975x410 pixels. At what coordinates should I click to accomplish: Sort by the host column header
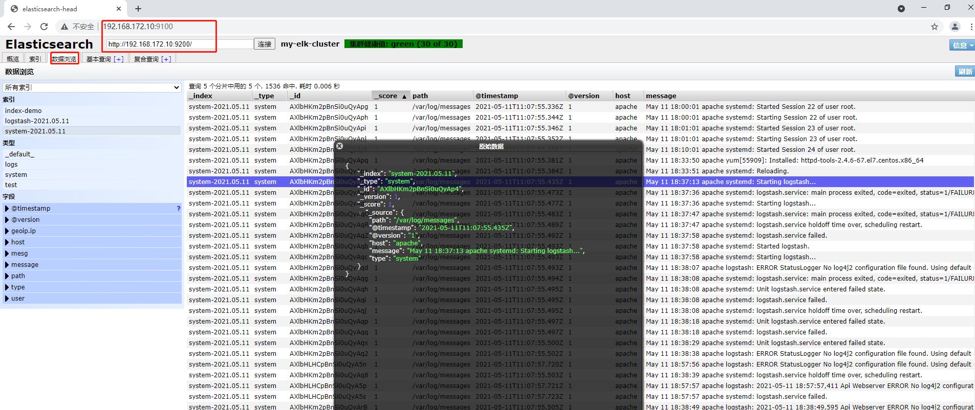[x=628, y=96]
